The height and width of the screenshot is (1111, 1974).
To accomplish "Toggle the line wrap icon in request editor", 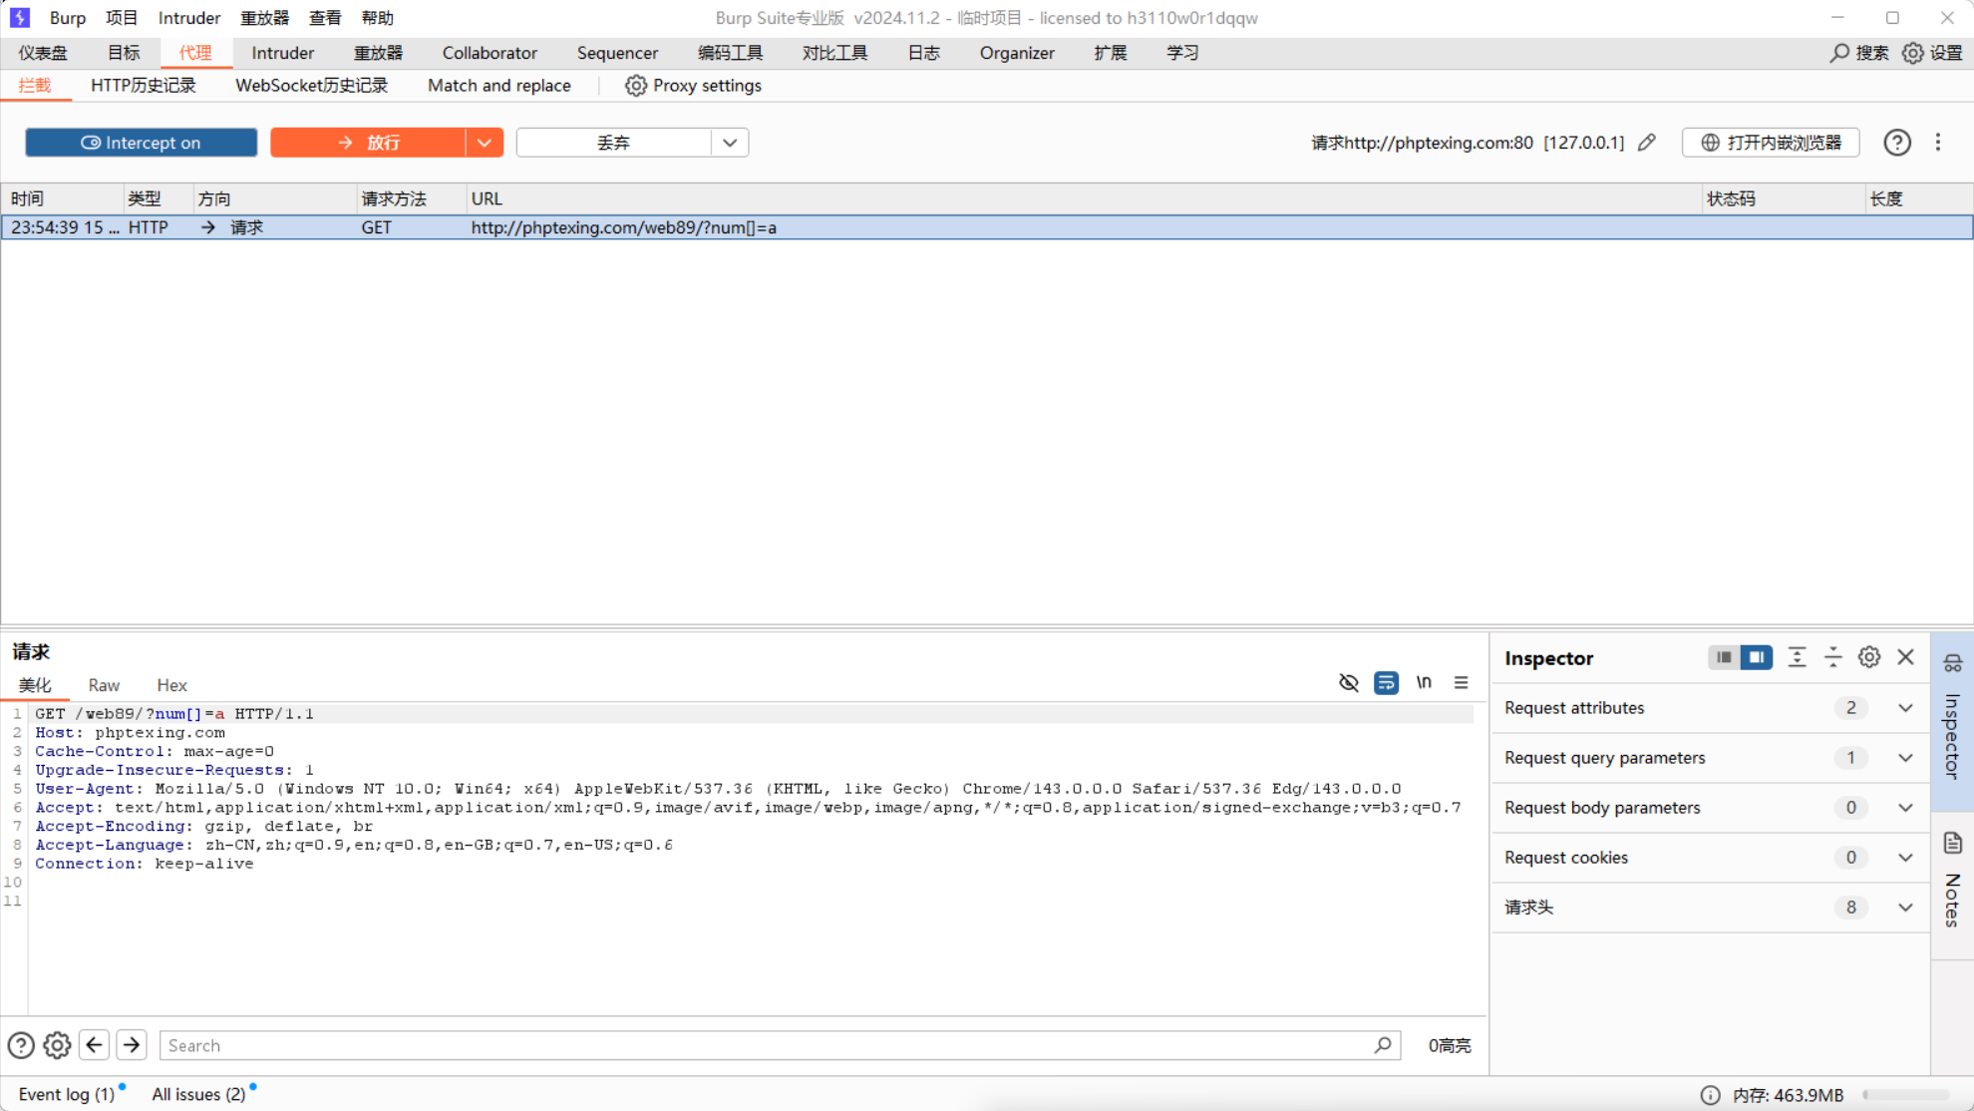I will point(1386,683).
